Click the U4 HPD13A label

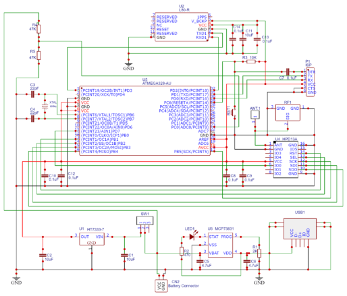(286, 139)
